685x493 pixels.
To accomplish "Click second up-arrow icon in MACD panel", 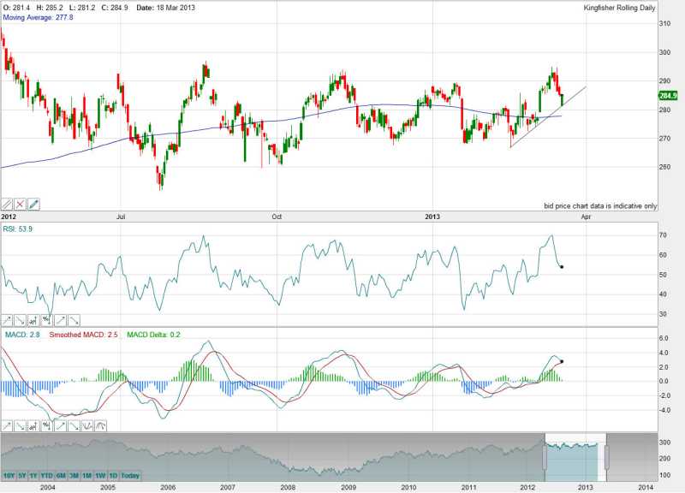I will coord(60,425).
